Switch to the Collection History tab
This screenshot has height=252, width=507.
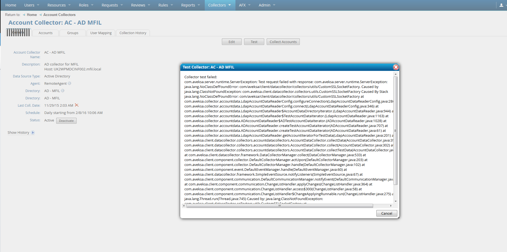coord(133,33)
